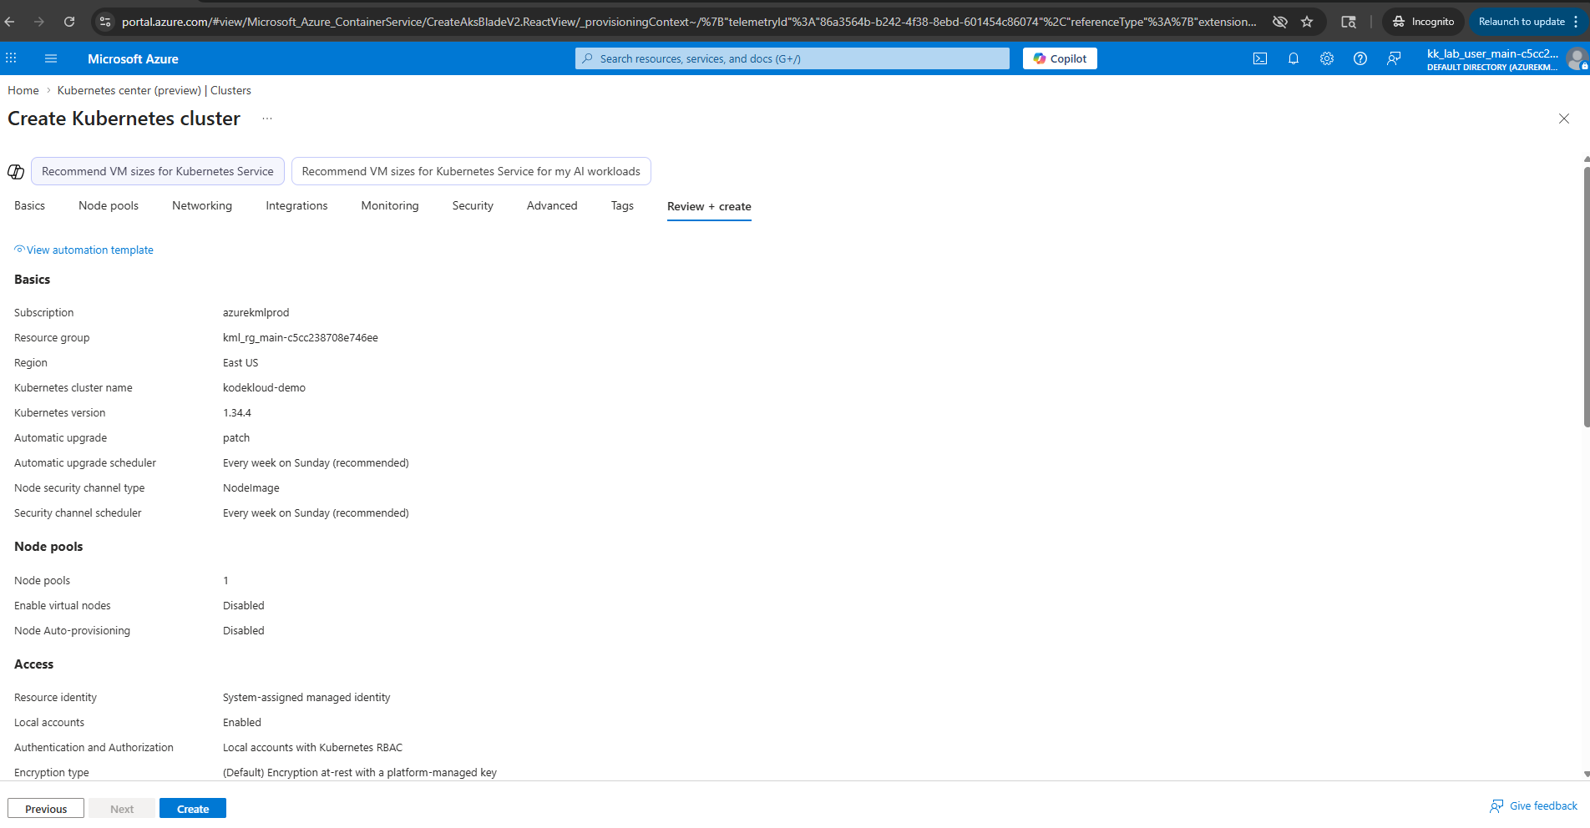Screen dimensions: 1590x828
Task: Switch to the Node pools tab
Action: pyautogui.click(x=109, y=206)
